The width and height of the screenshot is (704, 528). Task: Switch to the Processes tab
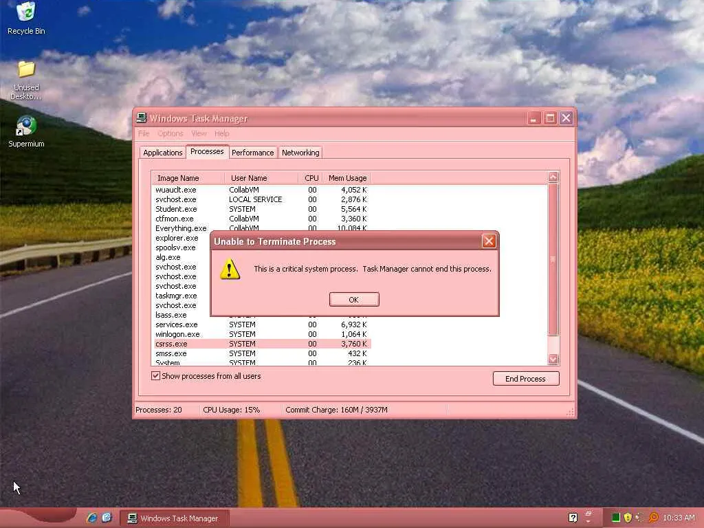click(x=207, y=151)
